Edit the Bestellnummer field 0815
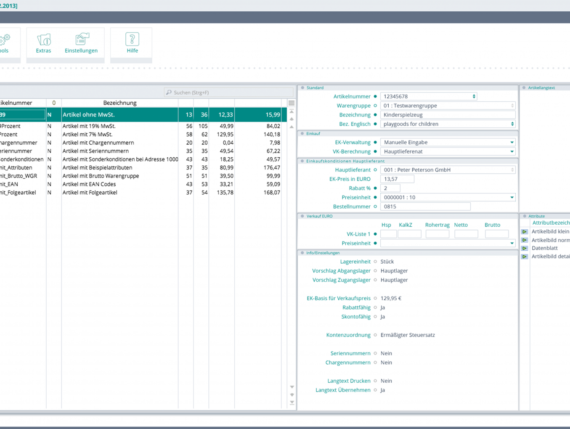Screen dimensions: 570x429 click(425, 207)
